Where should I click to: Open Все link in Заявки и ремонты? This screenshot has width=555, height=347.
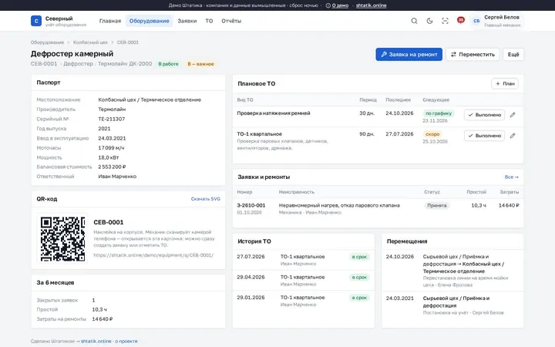pyautogui.click(x=512, y=177)
